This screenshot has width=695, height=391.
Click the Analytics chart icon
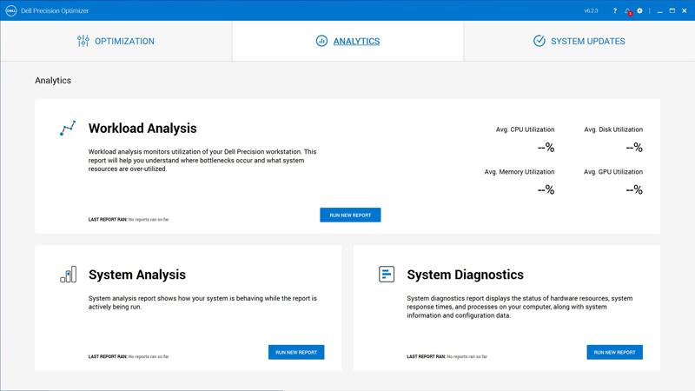[321, 41]
